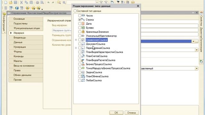Click the Undo arrow icon
This screenshot has height=115, width=205.
[x=48, y=2]
